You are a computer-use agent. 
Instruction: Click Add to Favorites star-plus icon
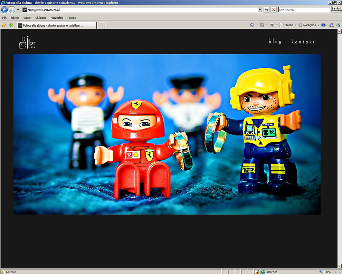coord(11,25)
